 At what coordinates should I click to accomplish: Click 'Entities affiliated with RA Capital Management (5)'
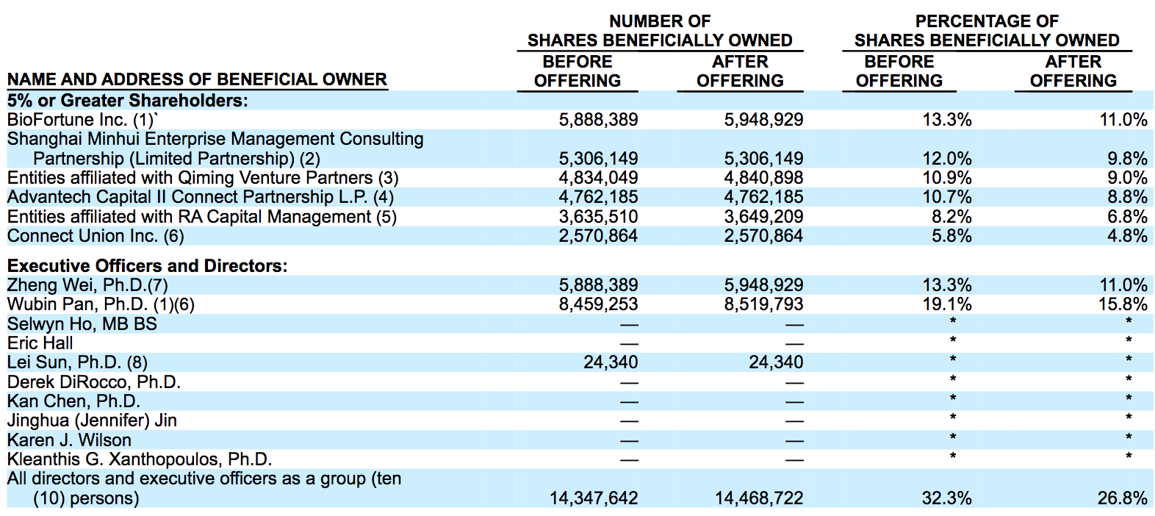tap(202, 217)
